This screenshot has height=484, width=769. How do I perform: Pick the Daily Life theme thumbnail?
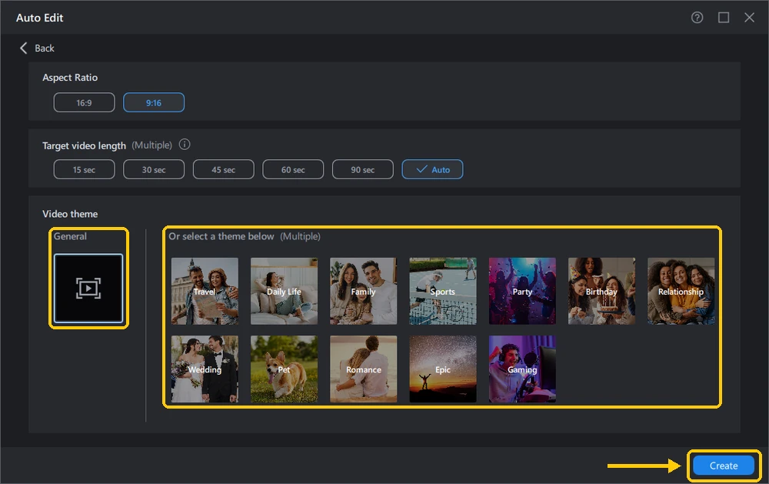284,291
